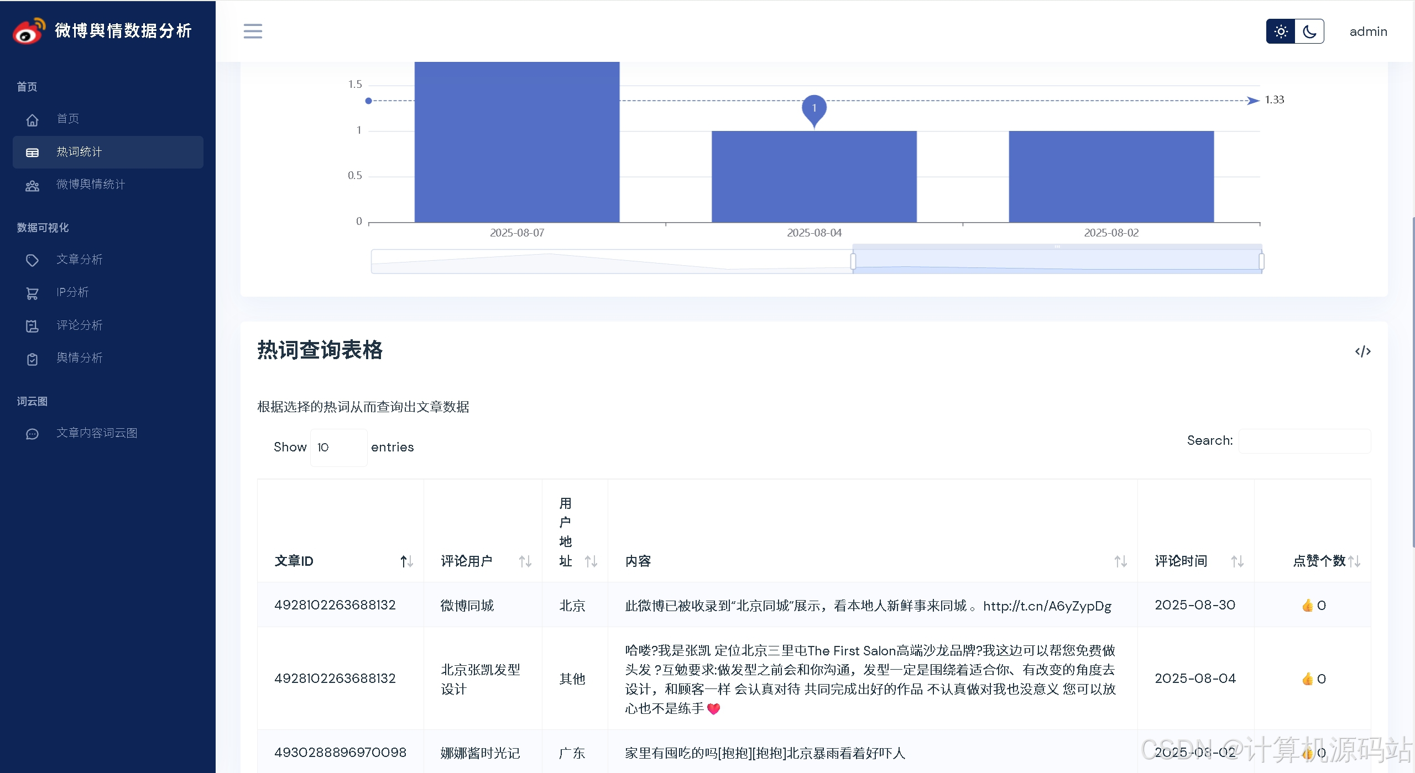The height and width of the screenshot is (773, 1415).
Task: Open 微博舆情统计 in the sidebar
Action: tap(91, 184)
